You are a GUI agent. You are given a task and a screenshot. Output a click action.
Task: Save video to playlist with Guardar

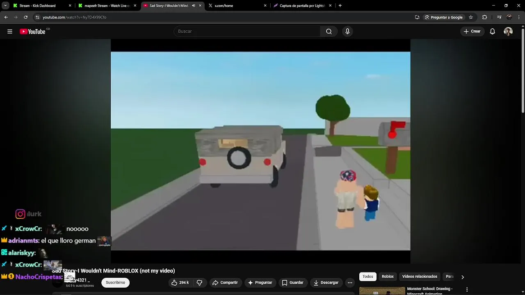tap(293, 283)
